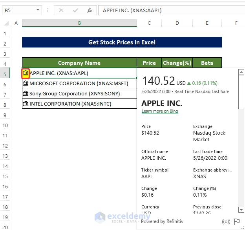Select the INTEL CORPORATION (XNAS:INTC) cell
The height and width of the screenshot is (230, 245).
[x=79, y=104]
